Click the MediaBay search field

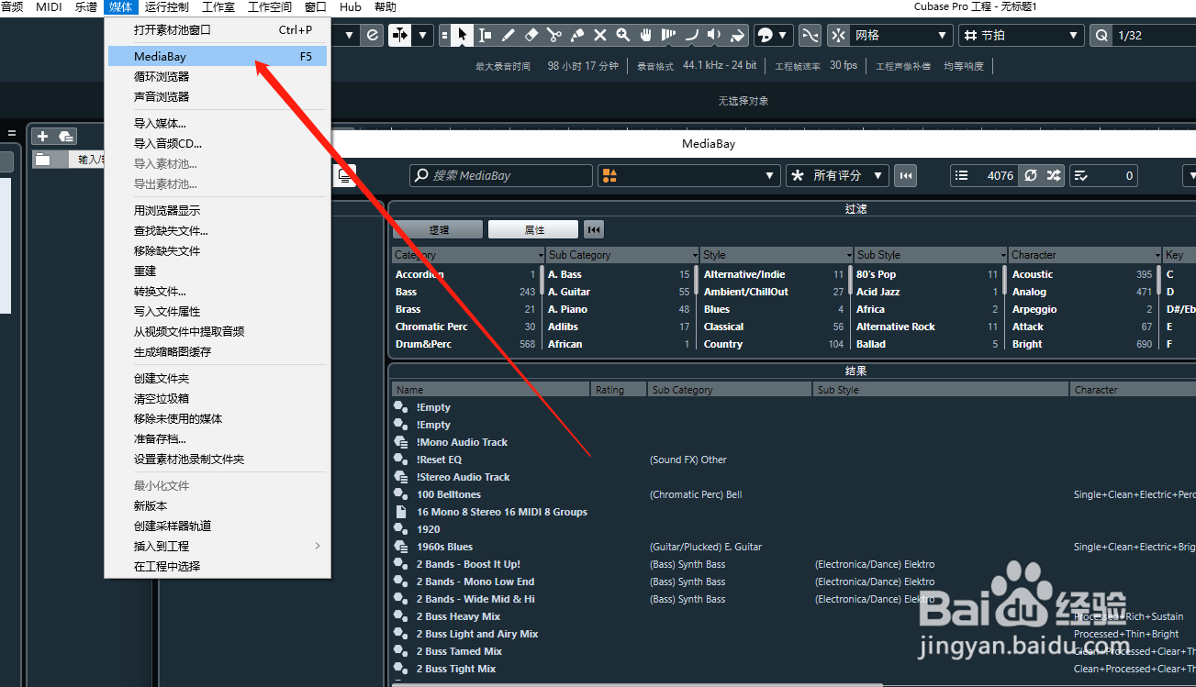tap(500, 175)
